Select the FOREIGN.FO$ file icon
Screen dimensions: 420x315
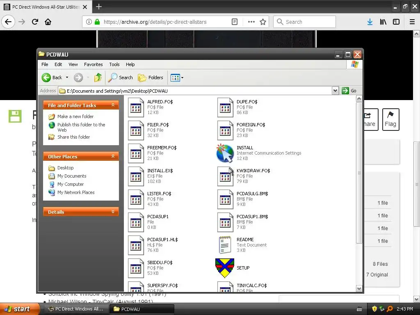(225, 130)
